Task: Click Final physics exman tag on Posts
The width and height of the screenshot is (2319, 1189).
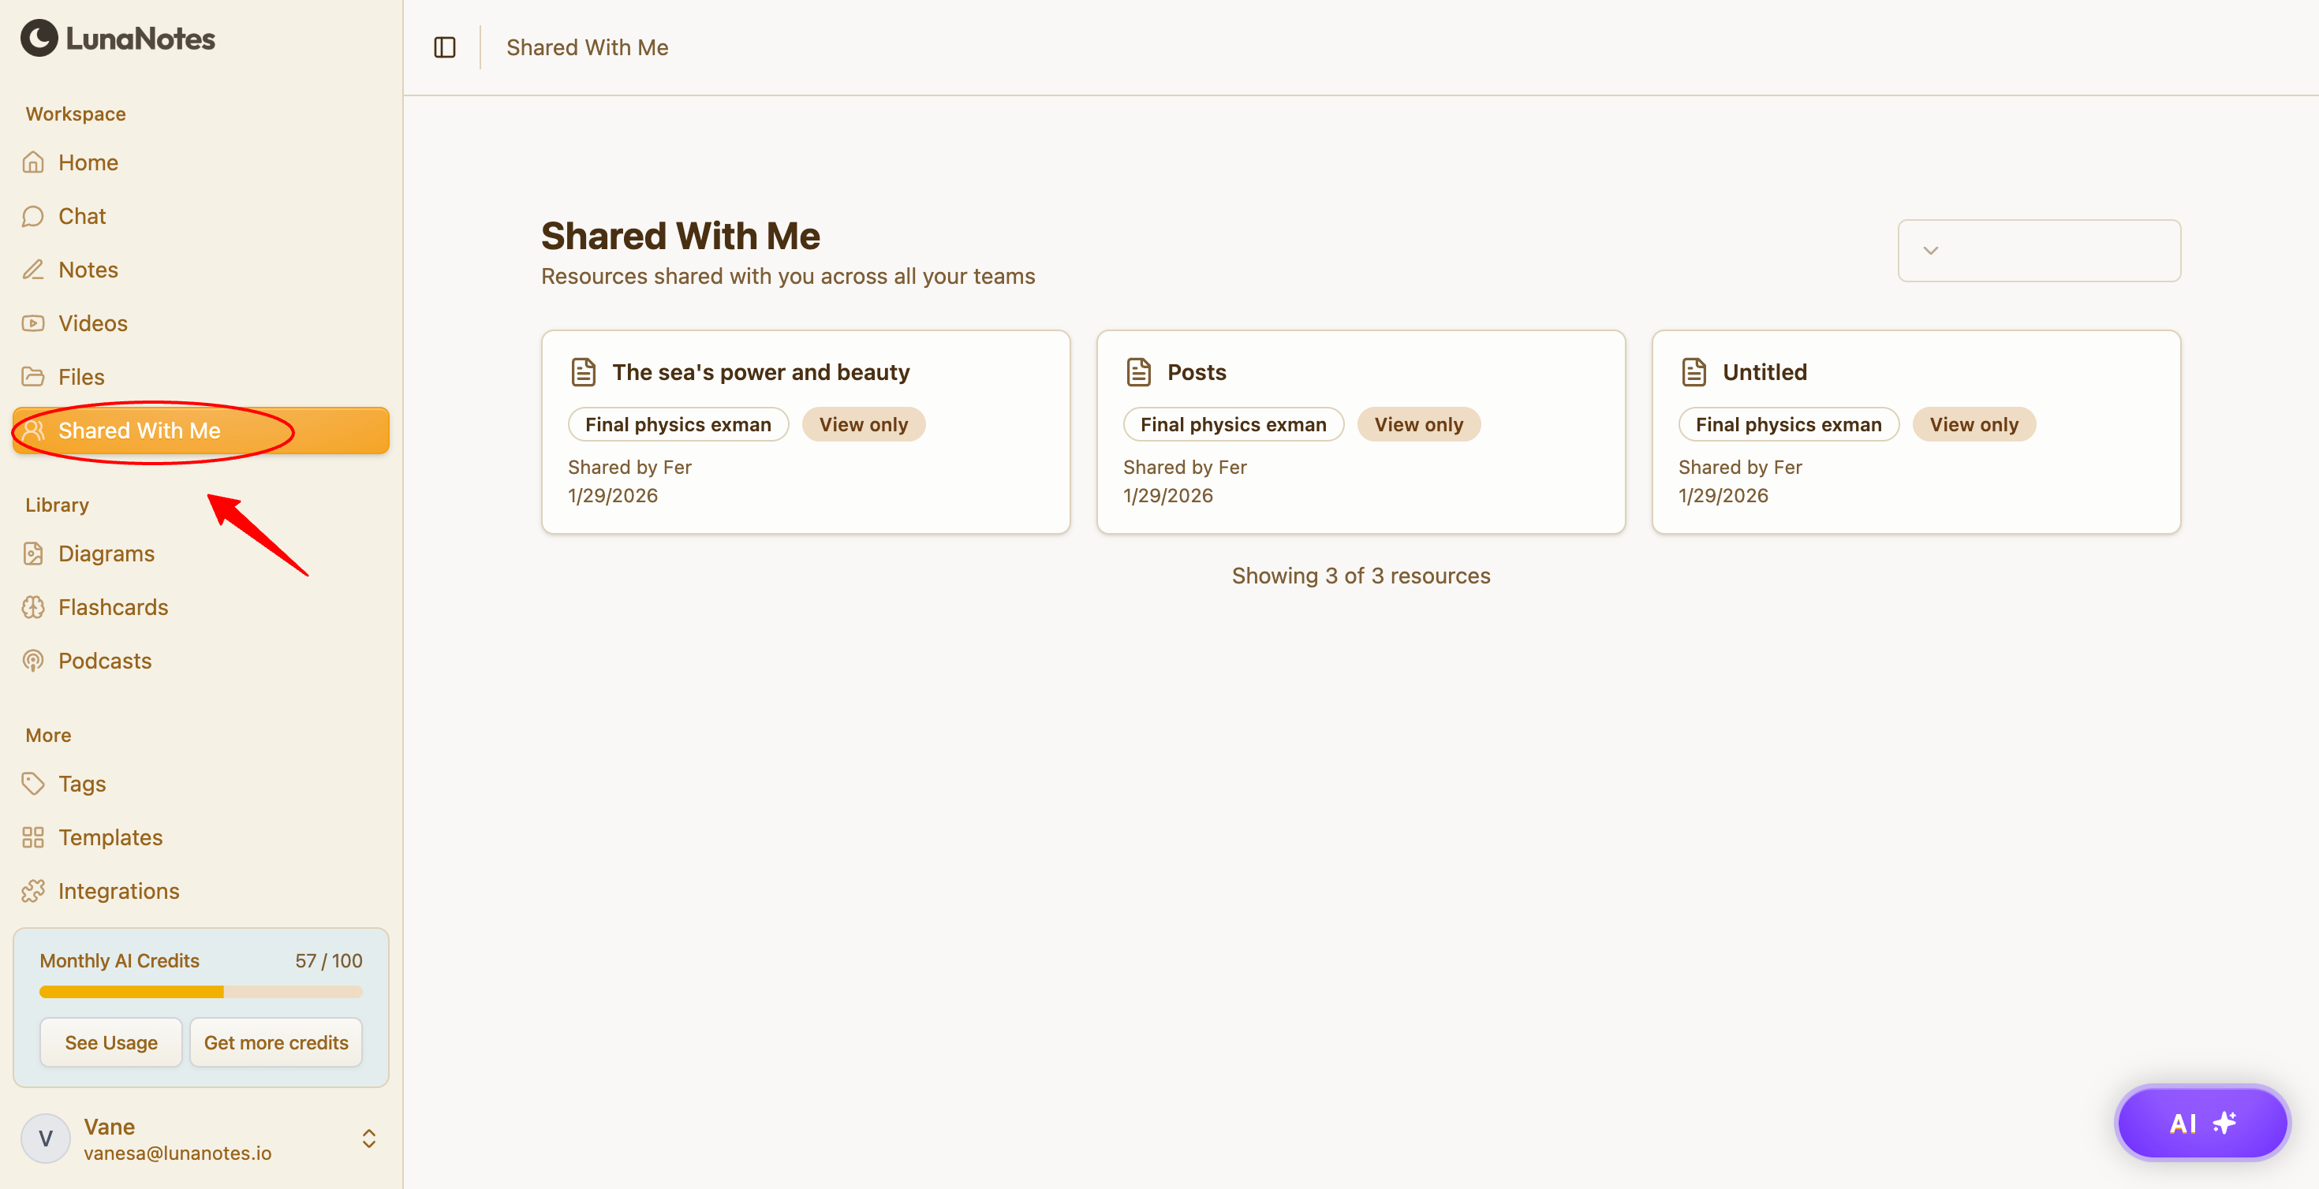Action: pyautogui.click(x=1232, y=425)
